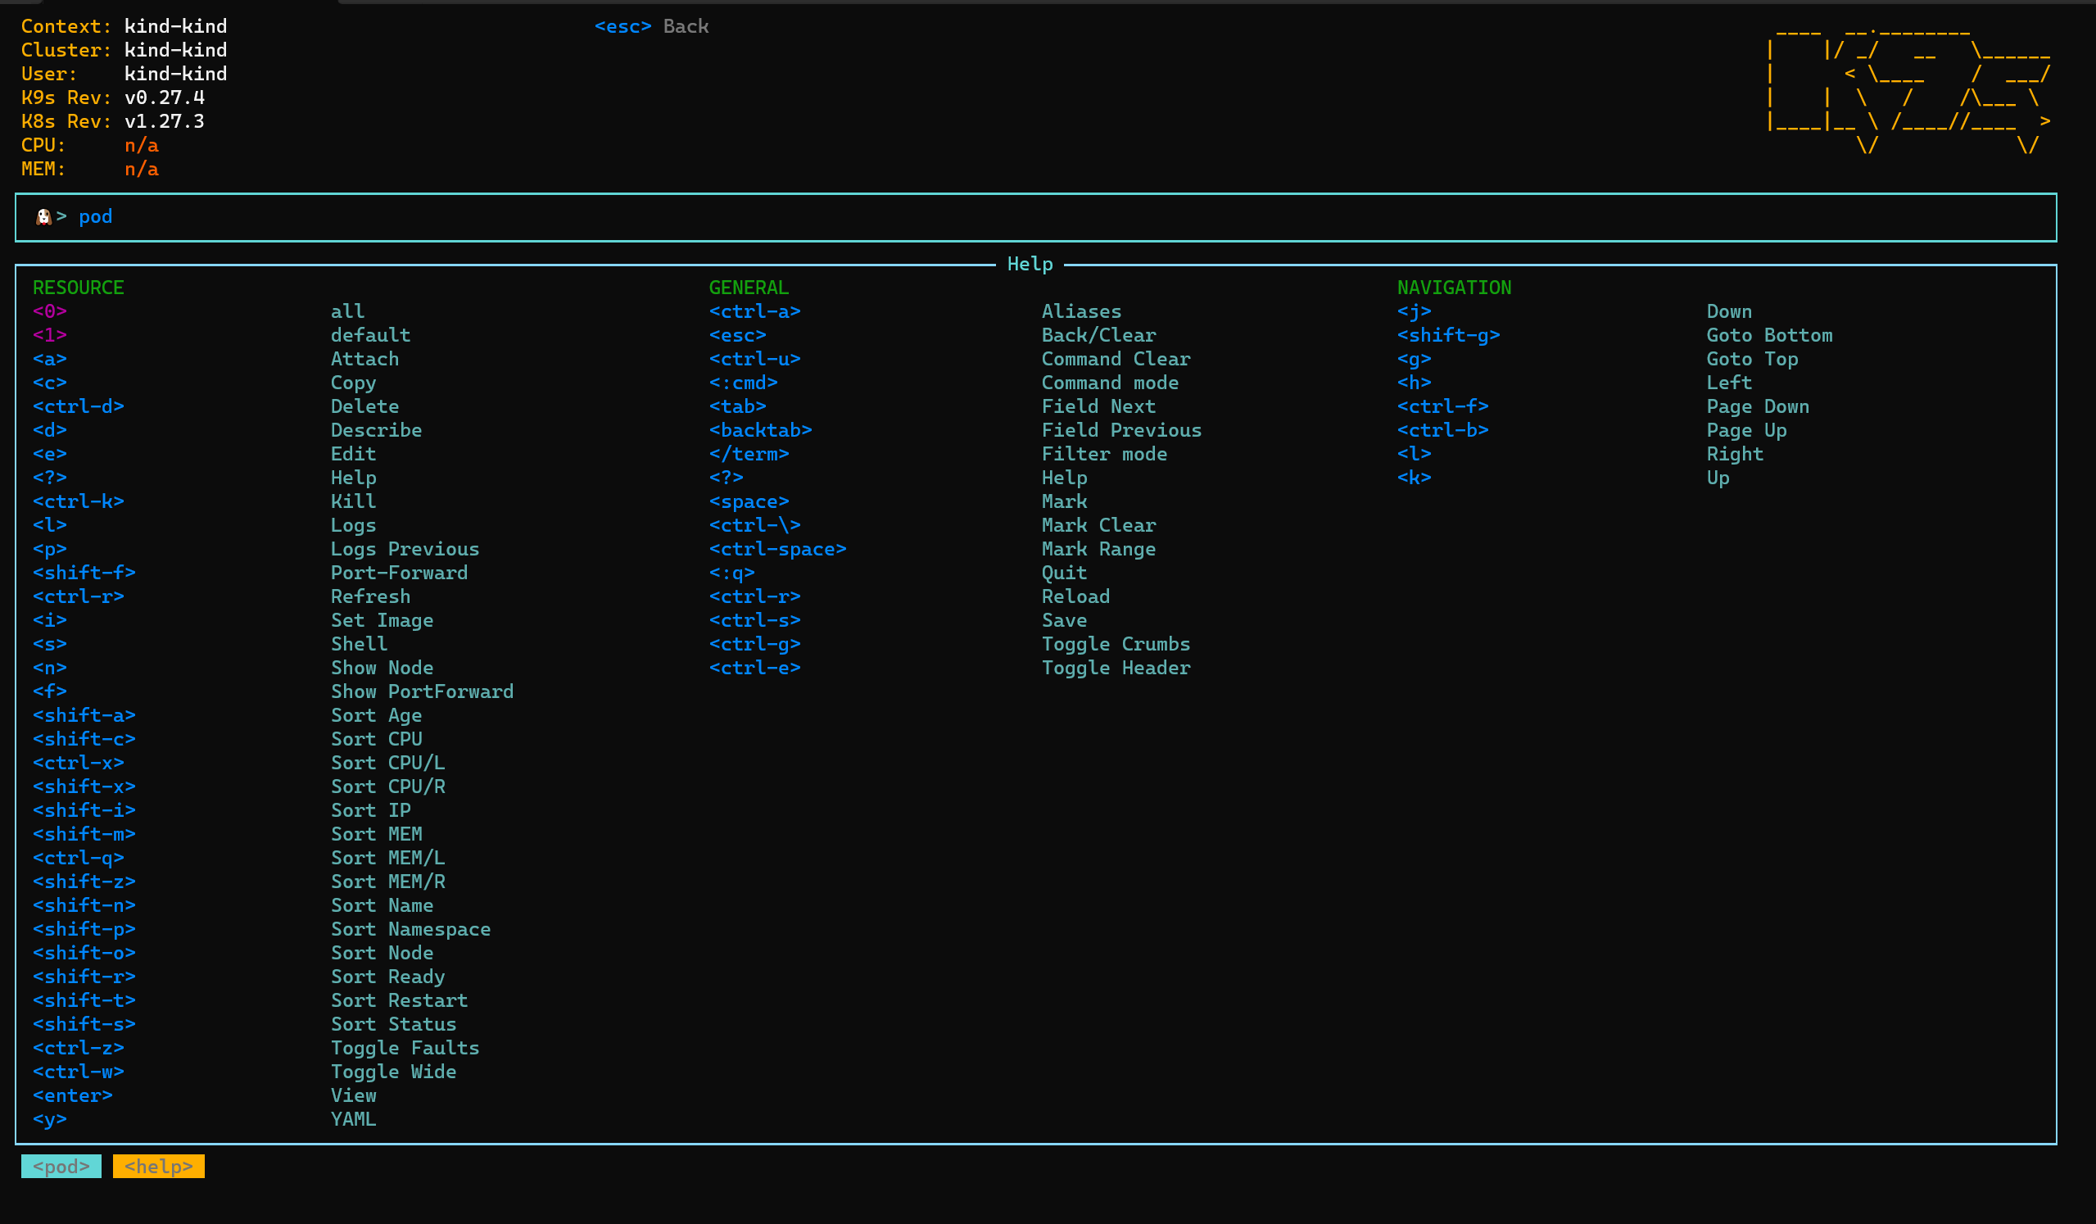Screen dimensions: 2096x1224
Task: Click the K9s ASCII logo
Action: pos(1909,92)
